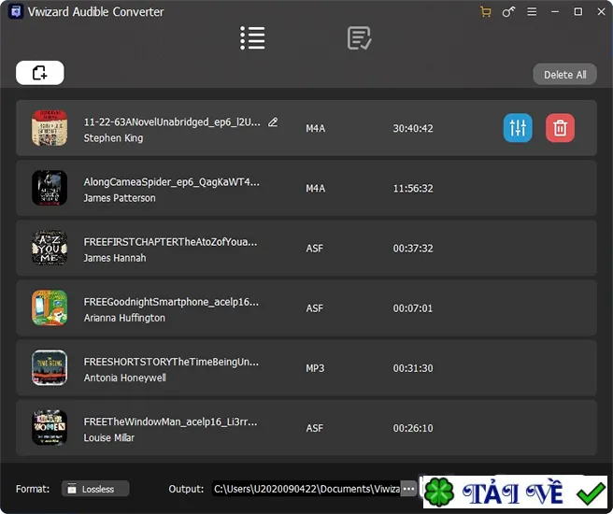Maximize the Viwizard window
Image resolution: width=613 pixels, height=514 pixels.
pos(577,12)
